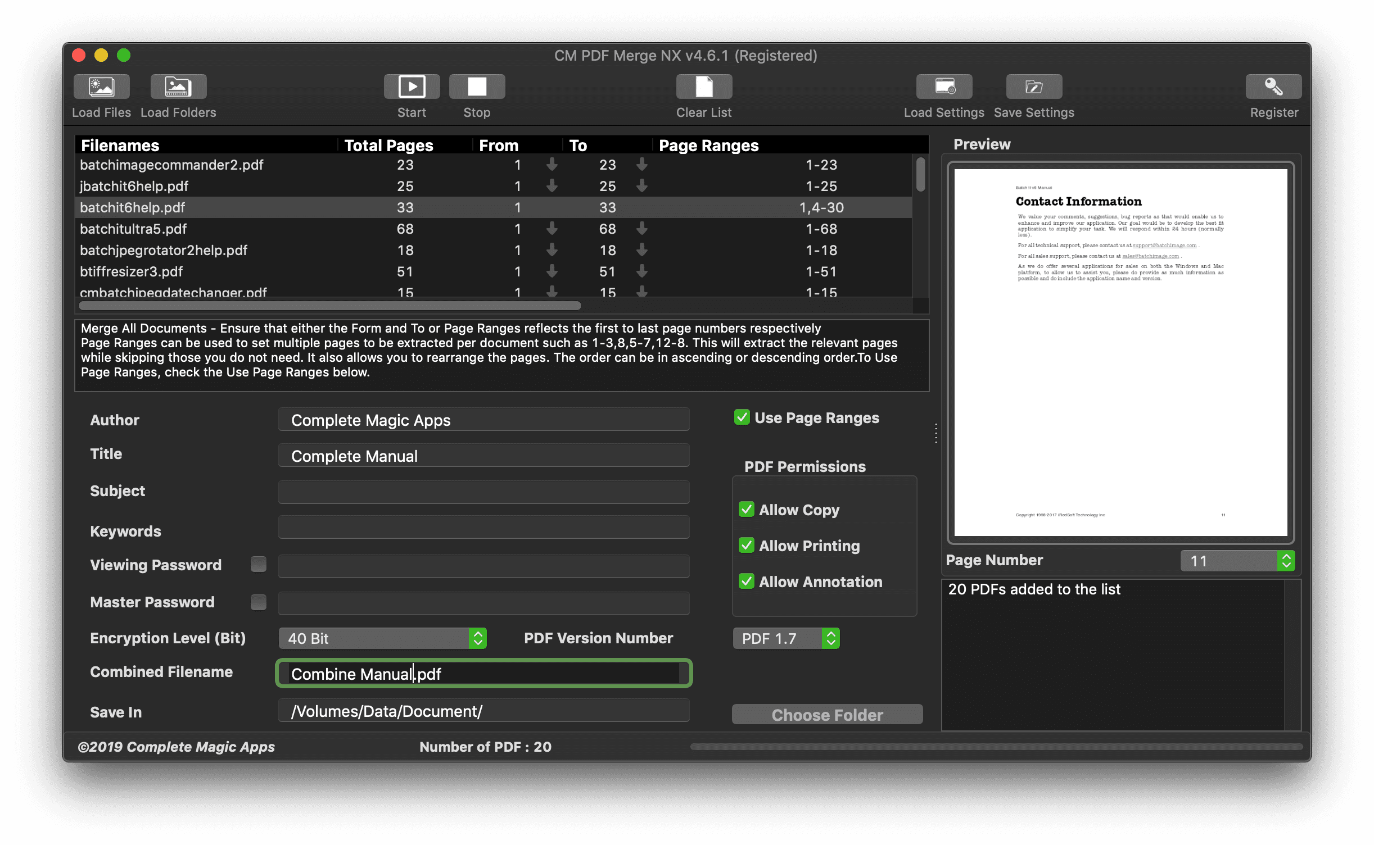The width and height of the screenshot is (1374, 845).
Task: Toggle the Allow Copy permission
Action: click(746, 510)
